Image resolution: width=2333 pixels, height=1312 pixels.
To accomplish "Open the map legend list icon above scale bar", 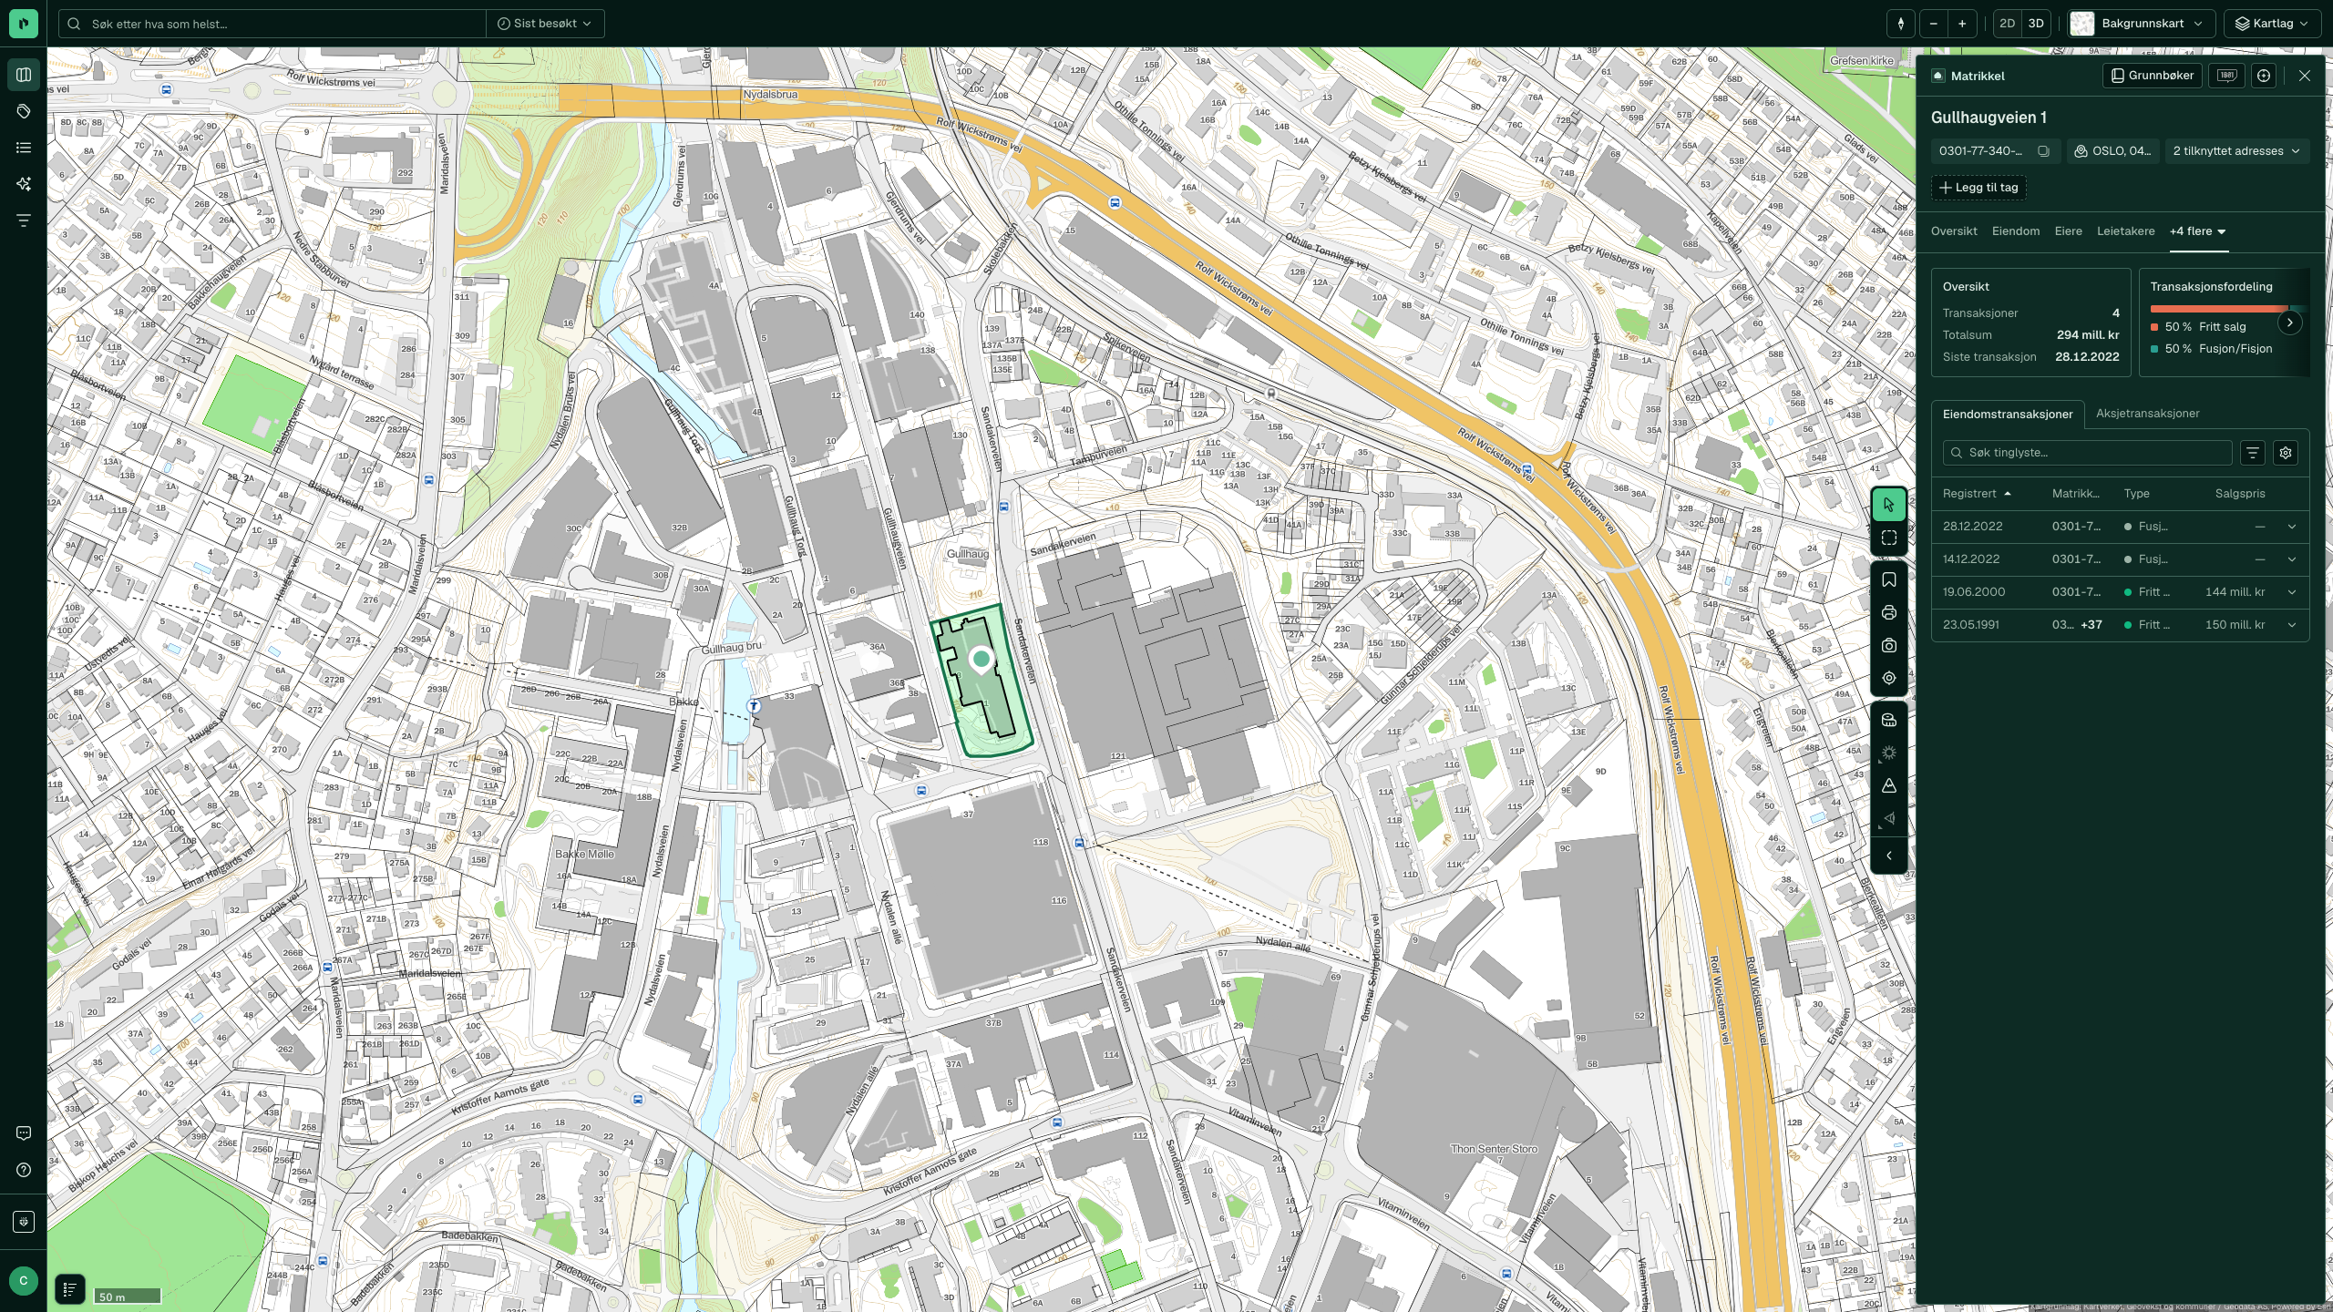I will (70, 1289).
